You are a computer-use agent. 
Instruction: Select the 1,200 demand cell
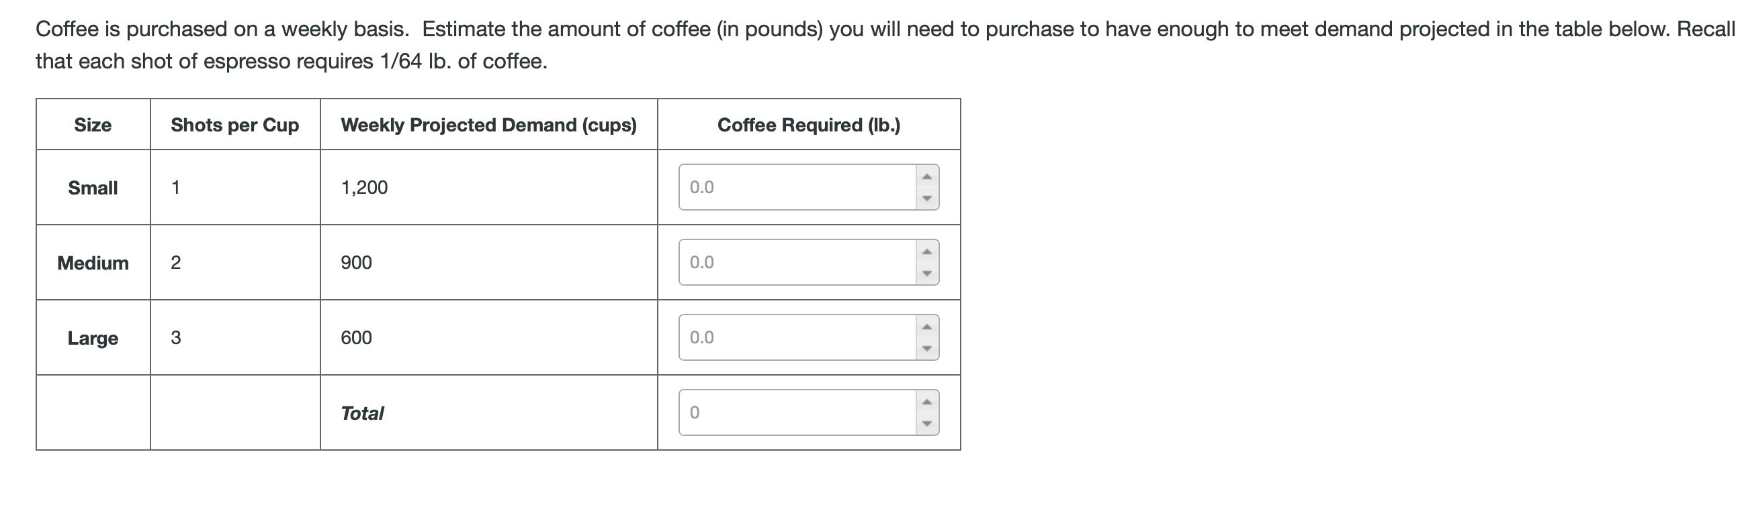point(363,188)
